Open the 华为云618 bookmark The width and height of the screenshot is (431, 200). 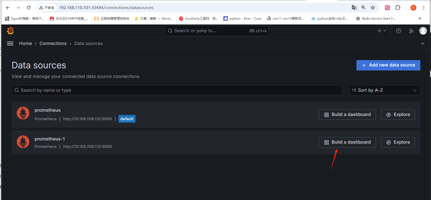(x=69, y=18)
